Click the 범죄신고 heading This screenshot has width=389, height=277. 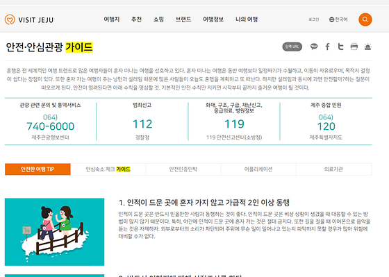142,105
